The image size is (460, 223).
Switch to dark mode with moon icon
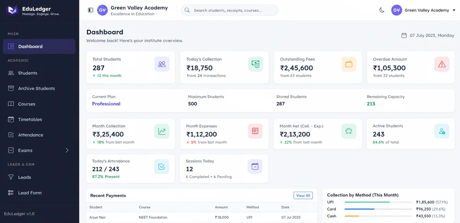tap(382, 10)
